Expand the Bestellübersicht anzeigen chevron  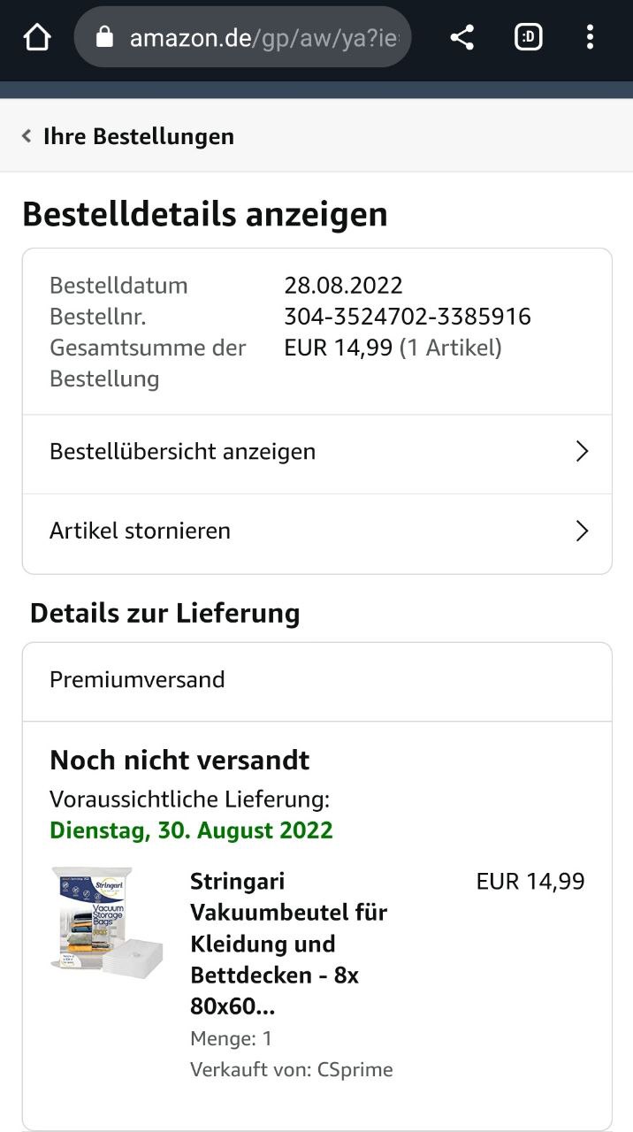582,452
